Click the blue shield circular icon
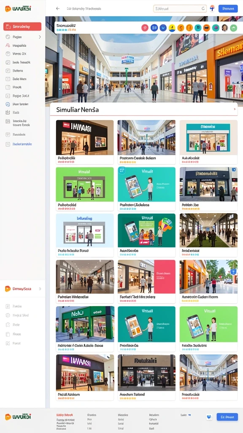 click(x=163, y=27)
